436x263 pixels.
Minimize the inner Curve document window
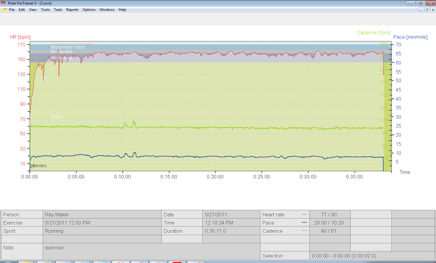(x=421, y=10)
